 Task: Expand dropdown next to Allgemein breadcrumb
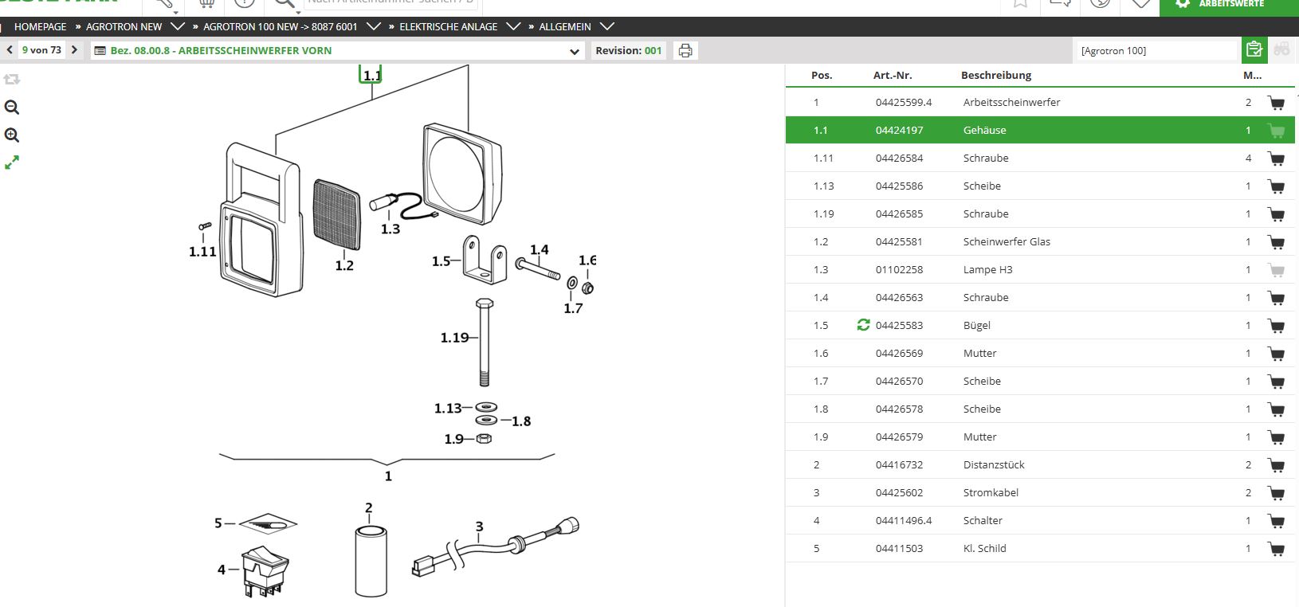(x=606, y=26)
